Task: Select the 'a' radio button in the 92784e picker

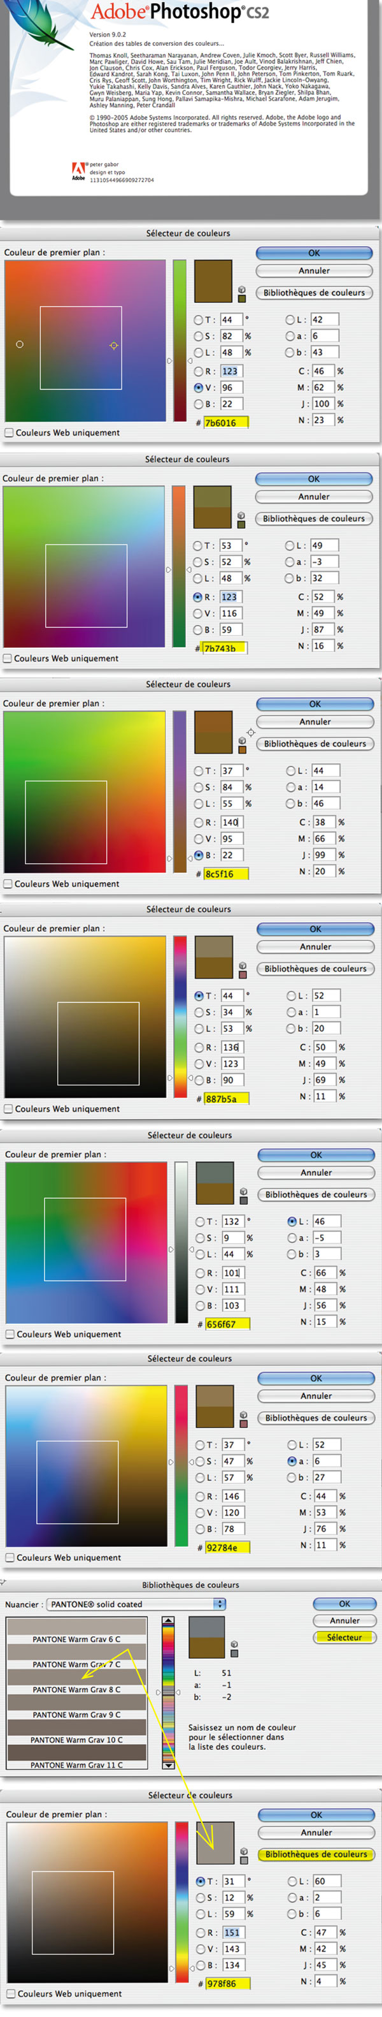Action: [x=292, y=1461]
